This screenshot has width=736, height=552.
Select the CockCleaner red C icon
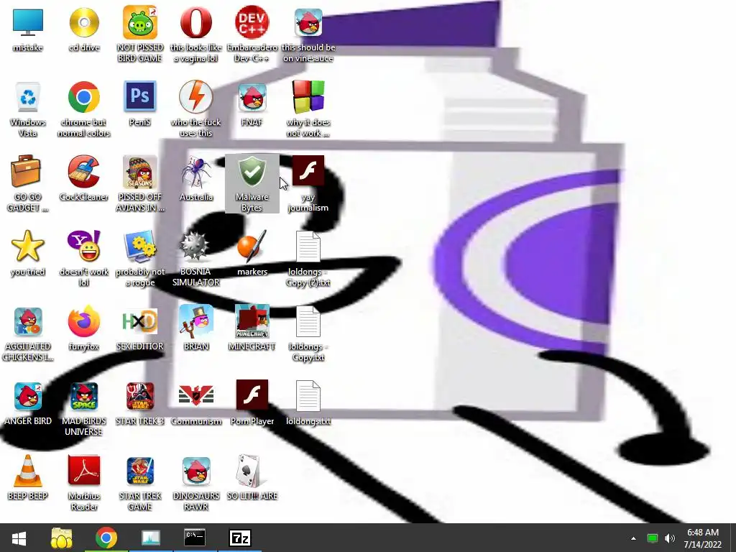coord(84,171)
